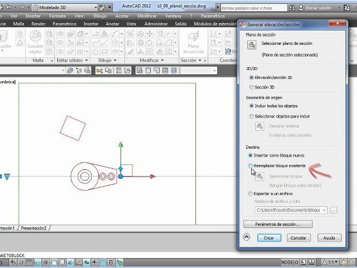
Task: Toggle the object snap status bar button
Action: pos(54,262)
